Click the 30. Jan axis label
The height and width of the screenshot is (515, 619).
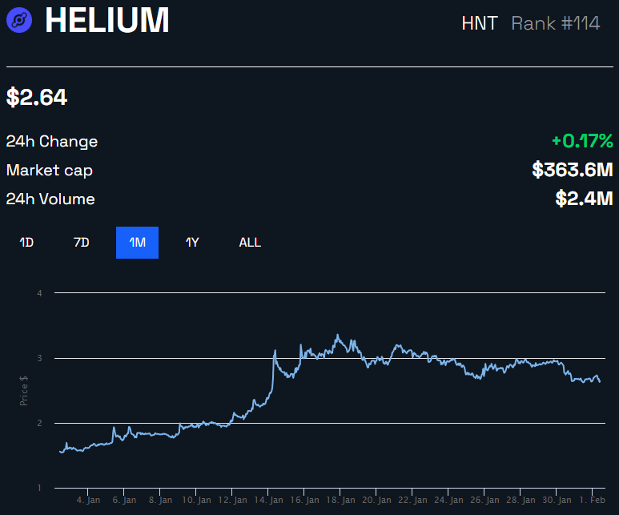point(557,500)
